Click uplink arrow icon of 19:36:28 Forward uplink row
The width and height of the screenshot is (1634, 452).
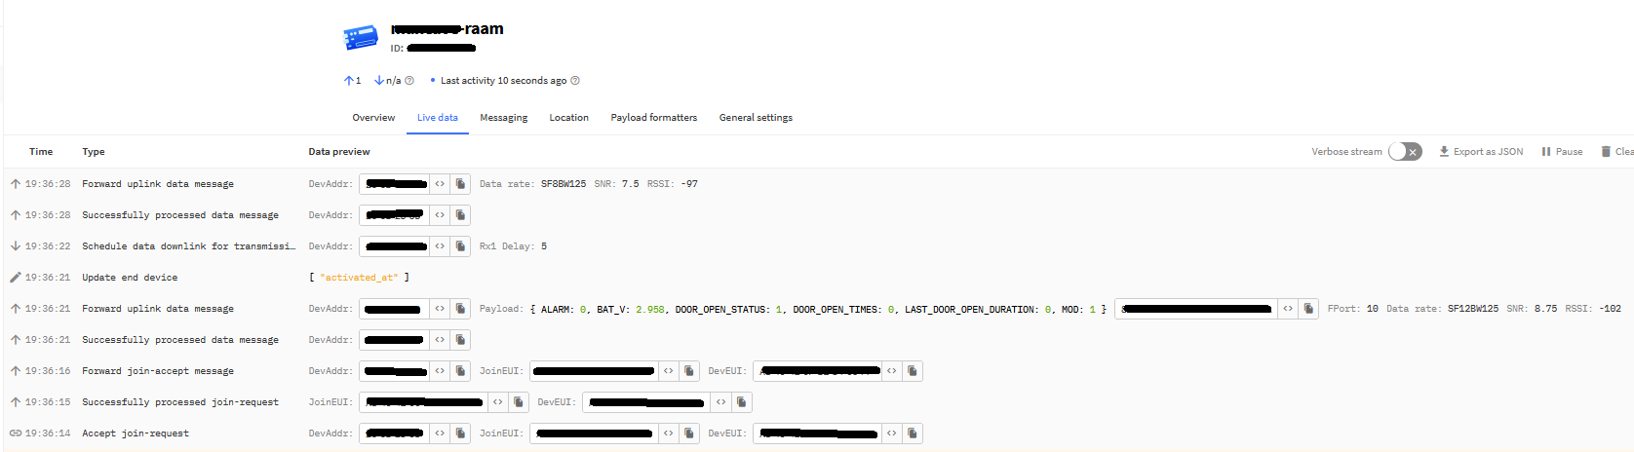[16, 184]
